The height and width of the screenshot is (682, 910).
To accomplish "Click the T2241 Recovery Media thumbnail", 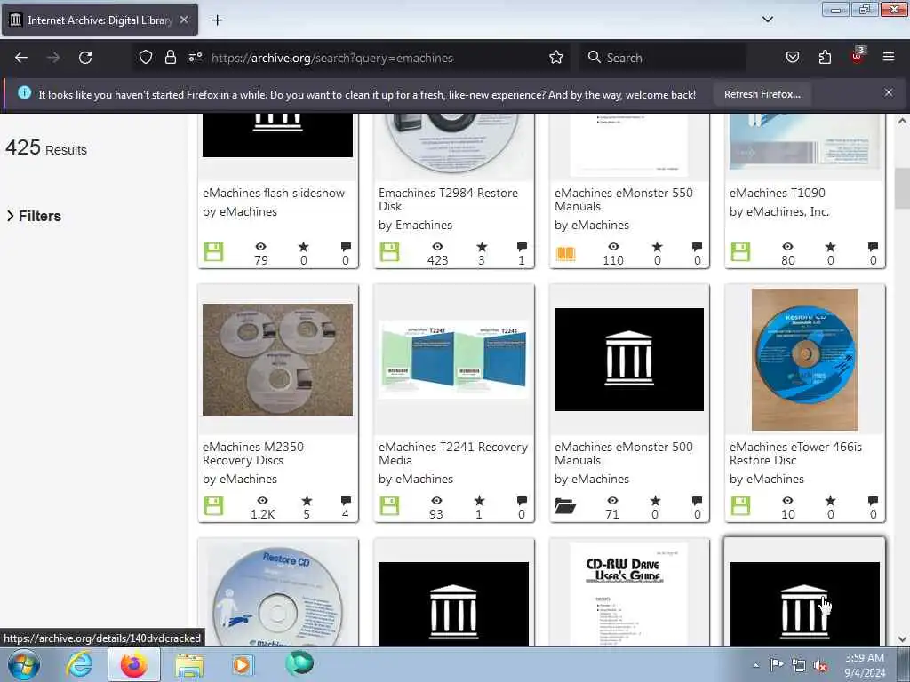I will point(453,360).
